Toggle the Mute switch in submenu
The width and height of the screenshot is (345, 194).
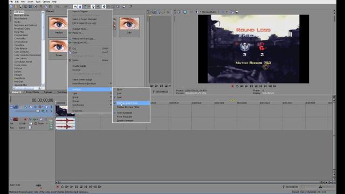pyautogui.click(x=131, y=89)
